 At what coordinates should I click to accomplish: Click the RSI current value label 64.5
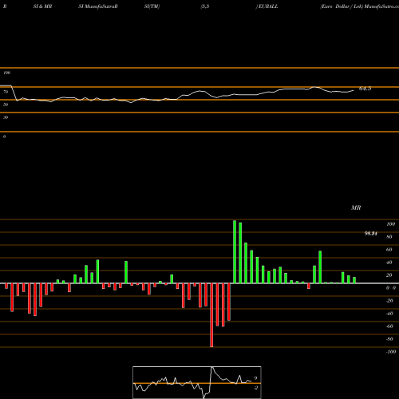365,89
